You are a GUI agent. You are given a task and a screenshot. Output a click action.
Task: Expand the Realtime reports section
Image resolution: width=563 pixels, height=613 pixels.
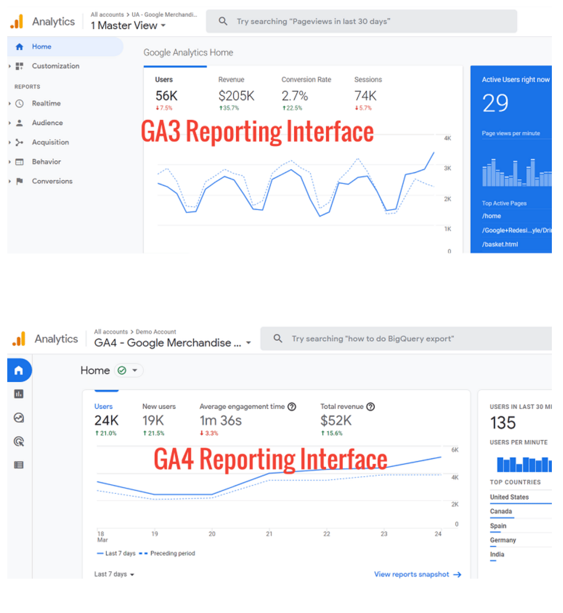(46, 104)
